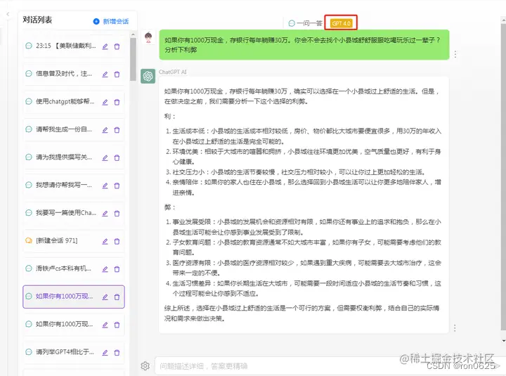Open the 请列举GPT4相比于 conversation

pyautogui.click(x=74, y=352)
